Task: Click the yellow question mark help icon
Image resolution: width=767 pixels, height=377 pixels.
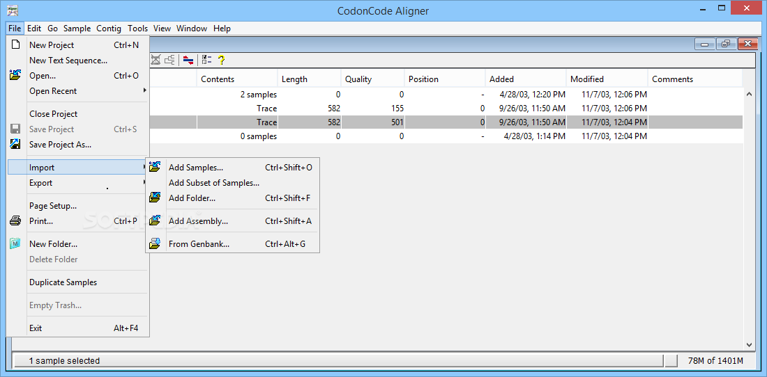Action: pyautogui.click(x=221, y=60)
